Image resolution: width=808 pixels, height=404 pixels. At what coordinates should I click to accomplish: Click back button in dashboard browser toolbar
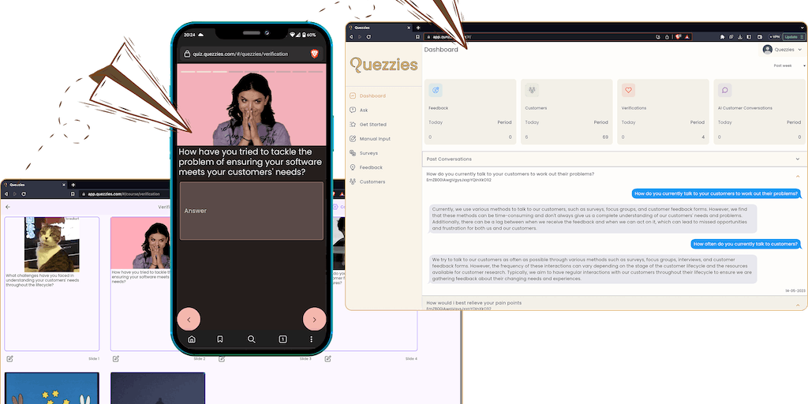point(351,37)
